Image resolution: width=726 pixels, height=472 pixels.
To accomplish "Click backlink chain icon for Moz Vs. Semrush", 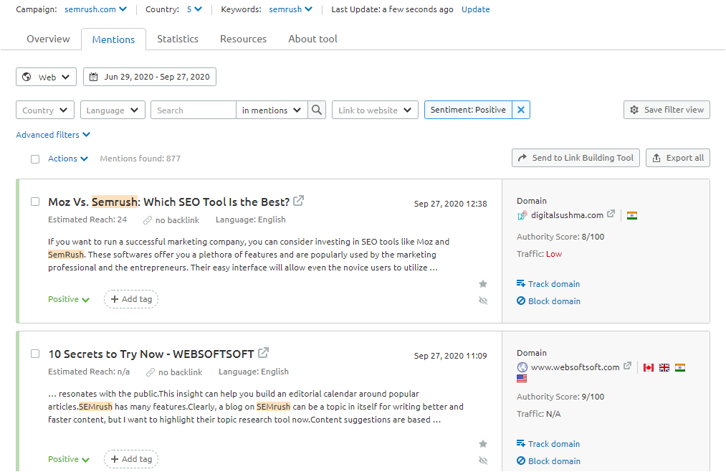I will (x=148, y=220).
